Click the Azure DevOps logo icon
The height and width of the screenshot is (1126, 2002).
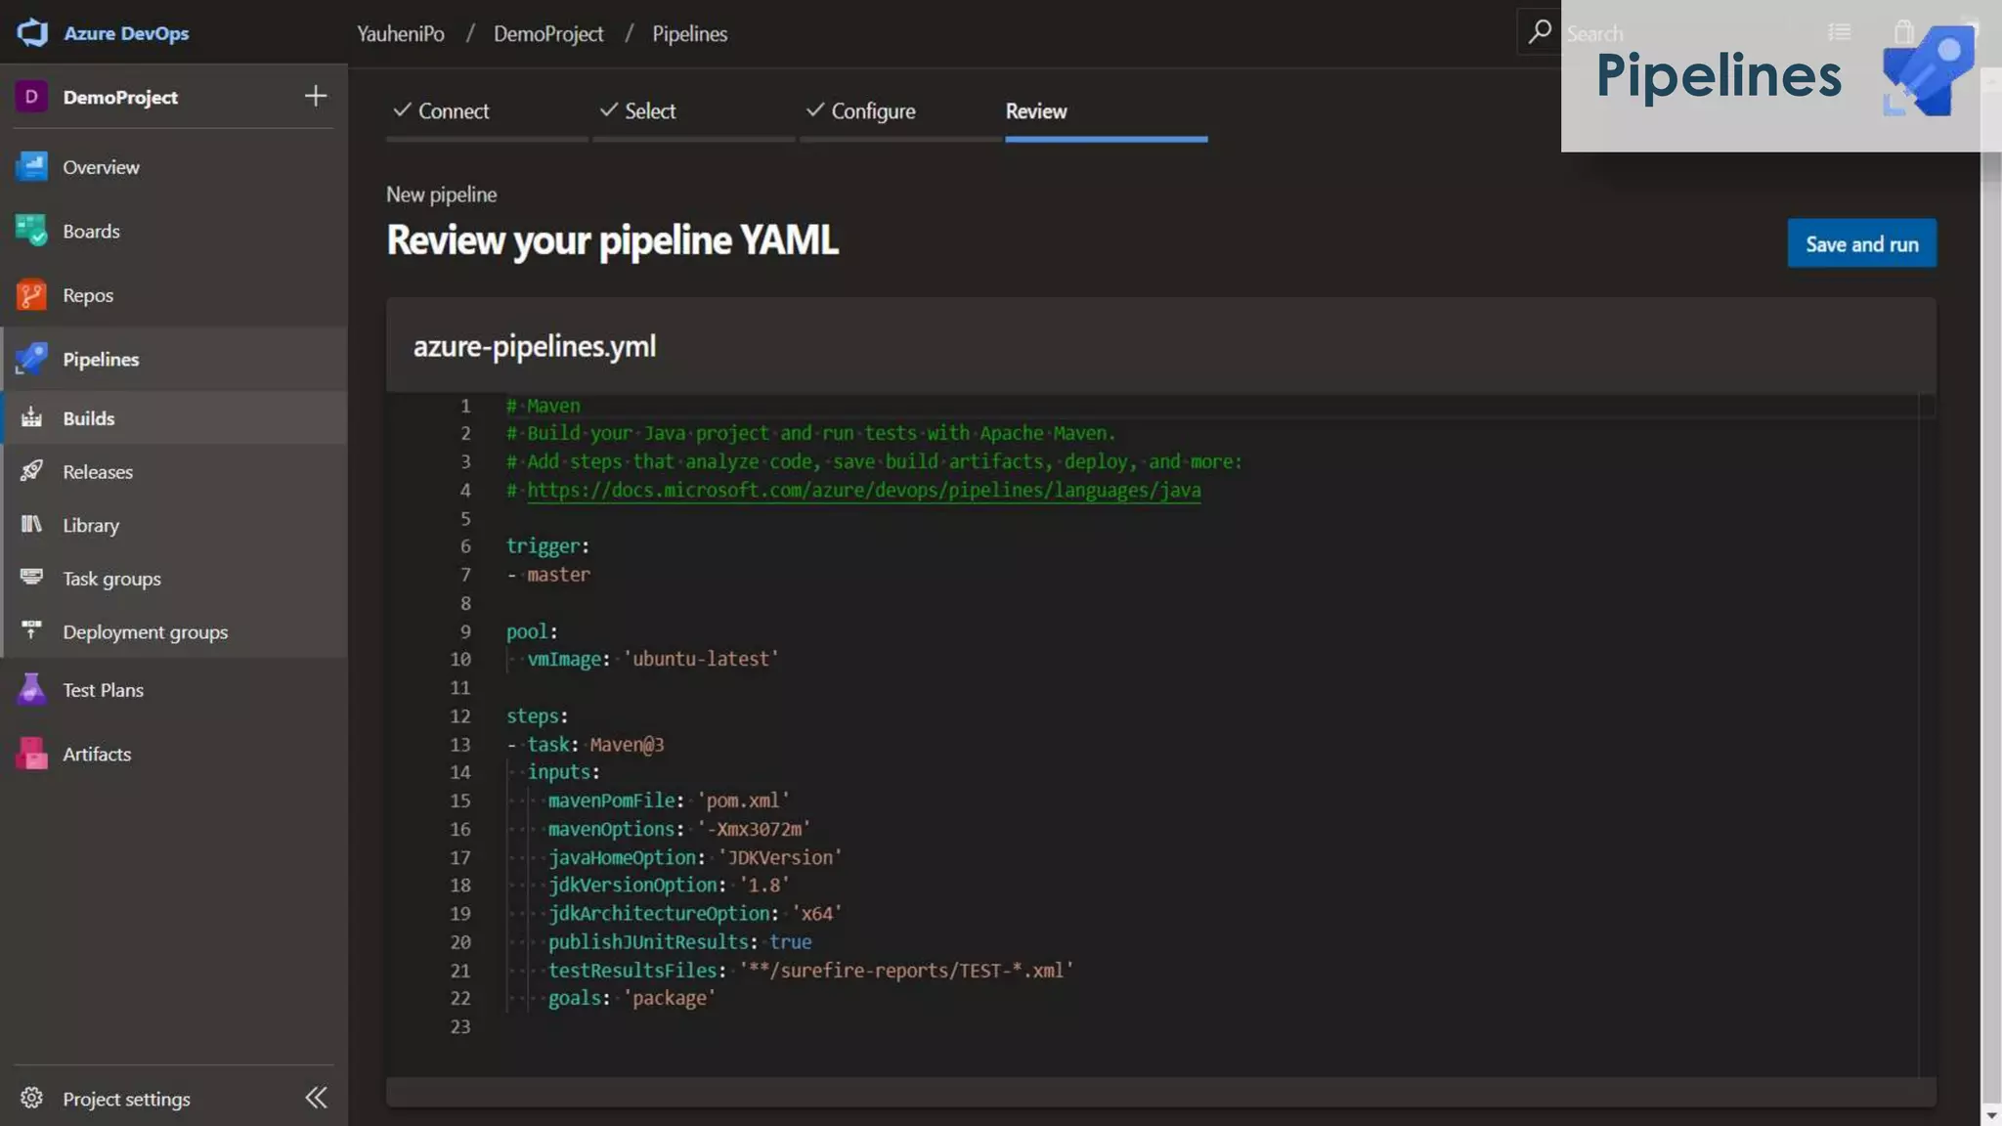[x=32, y=32]
